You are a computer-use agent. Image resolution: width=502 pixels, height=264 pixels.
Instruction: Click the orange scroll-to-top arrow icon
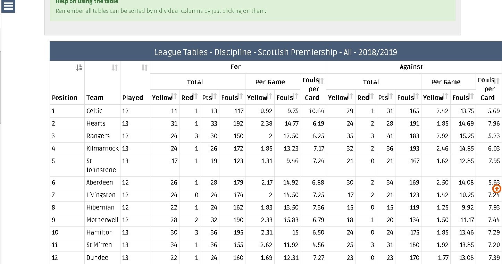(x=497, y=189)
